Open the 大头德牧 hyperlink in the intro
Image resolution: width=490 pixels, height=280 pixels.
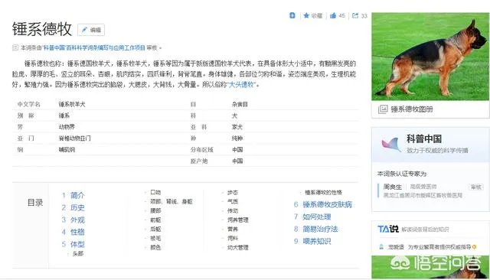pyautogui.click(x=242, y=84)
